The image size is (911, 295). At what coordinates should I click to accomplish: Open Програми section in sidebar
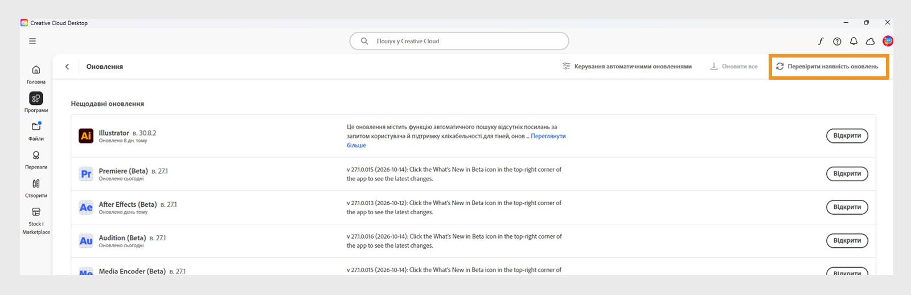(36, 103)
